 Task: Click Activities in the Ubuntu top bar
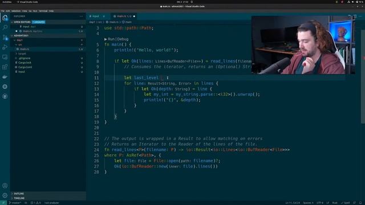pyautogui.click(x=7, y=2)
